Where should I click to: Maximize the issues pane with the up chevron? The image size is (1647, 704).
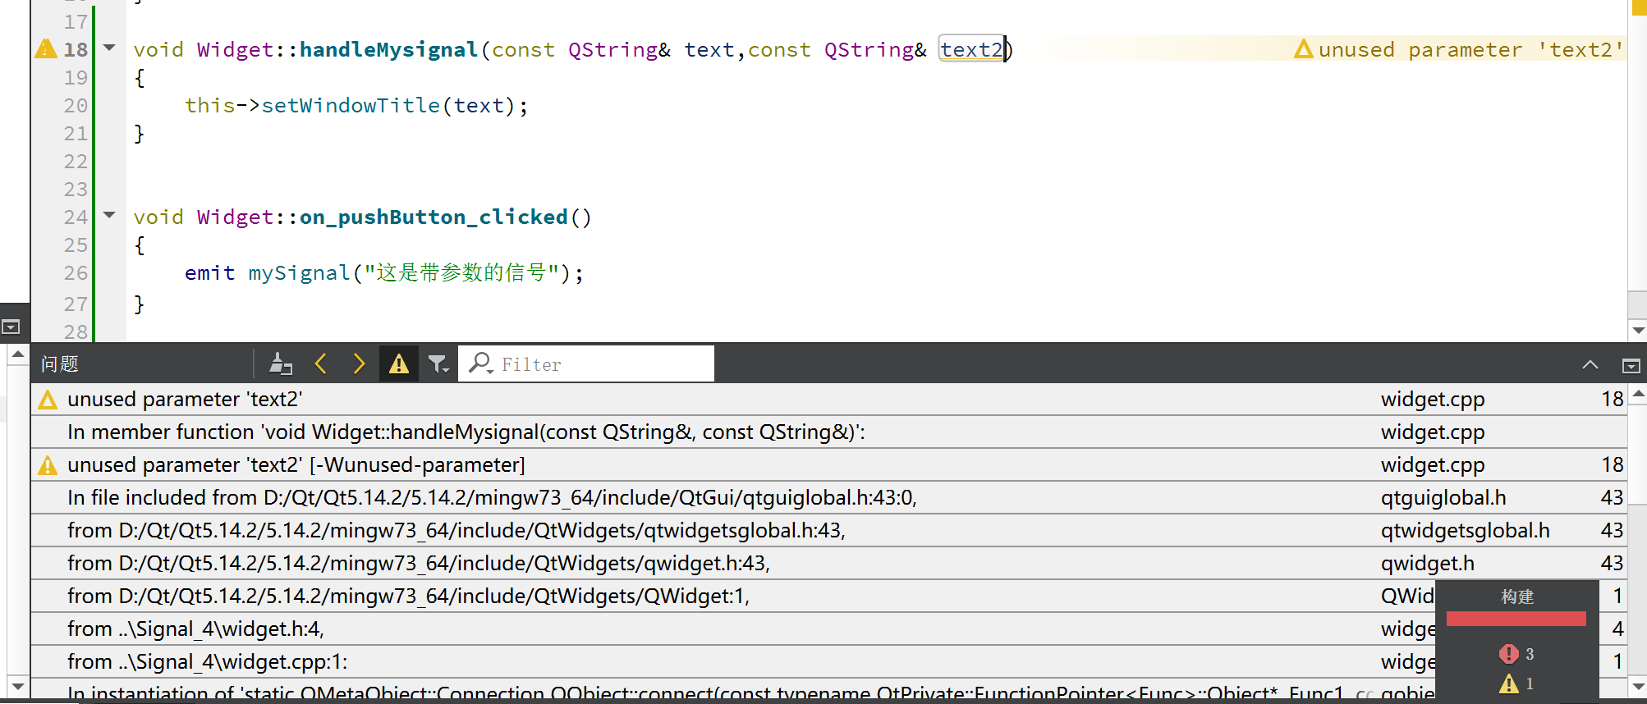tap(1590, 365)
